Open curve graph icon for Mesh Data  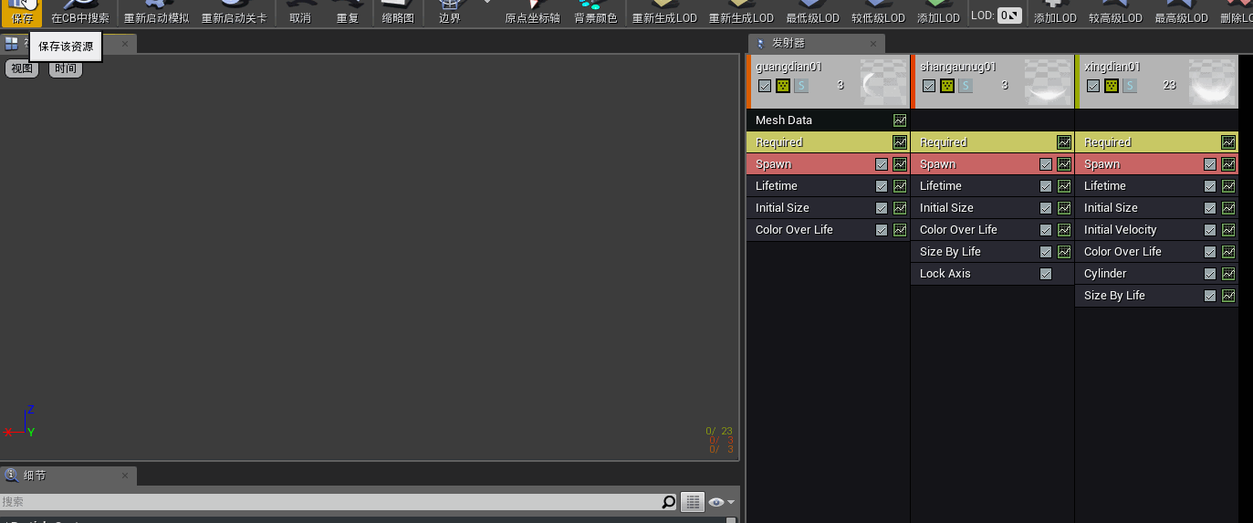(x=900, y=120)
